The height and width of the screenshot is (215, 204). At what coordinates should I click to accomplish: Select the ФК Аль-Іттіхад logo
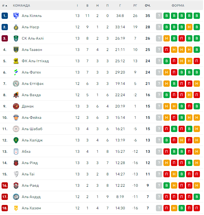coord(16,61)
